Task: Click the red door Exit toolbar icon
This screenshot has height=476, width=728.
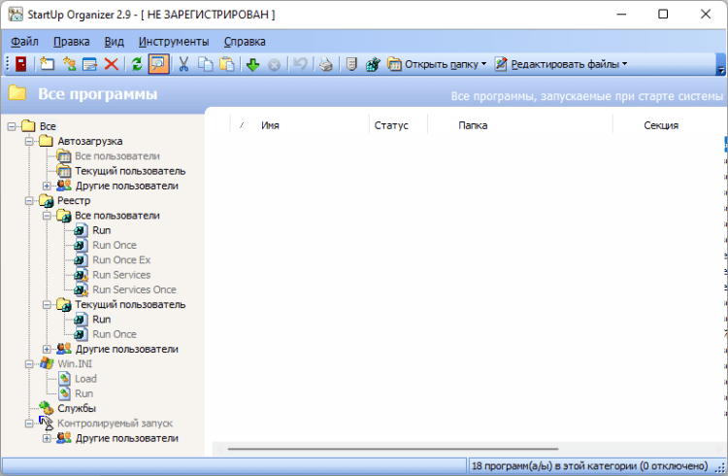Action: tap(21, 64)
